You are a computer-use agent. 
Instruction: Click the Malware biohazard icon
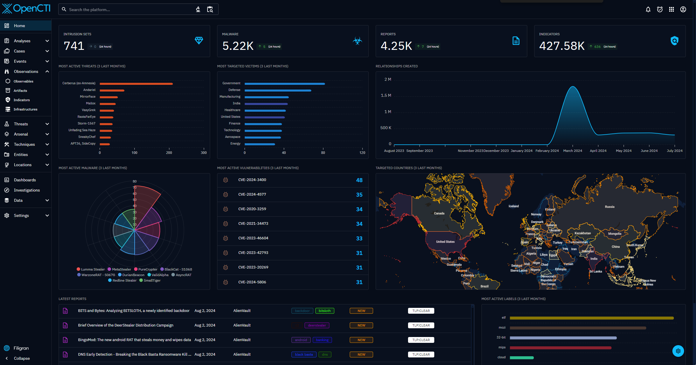357,41
